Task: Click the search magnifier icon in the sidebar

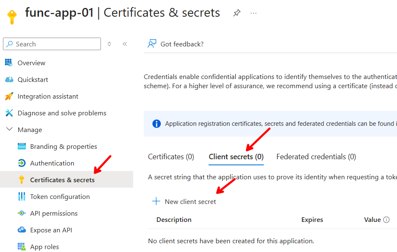Action: 10,44
